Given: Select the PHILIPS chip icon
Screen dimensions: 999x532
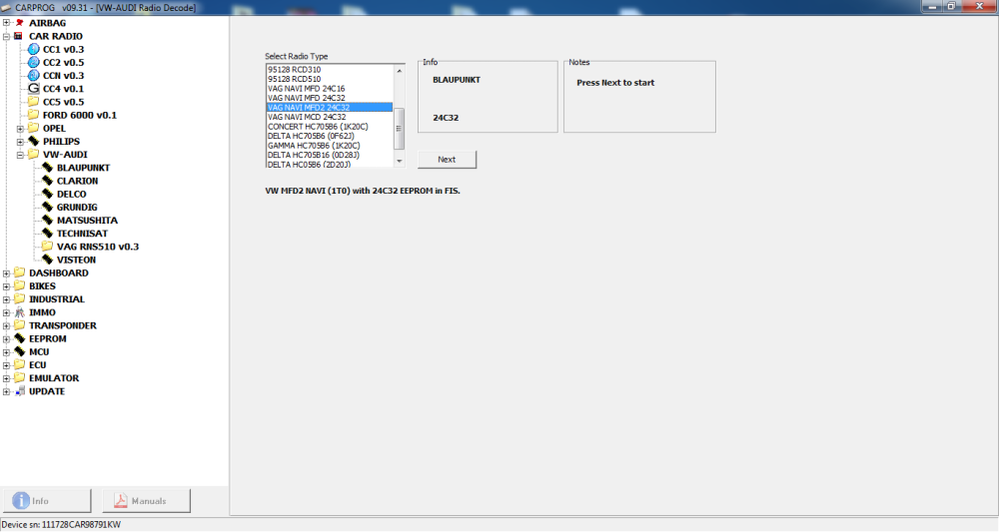Looking at the screenshot, I should (x=34, y=142).
